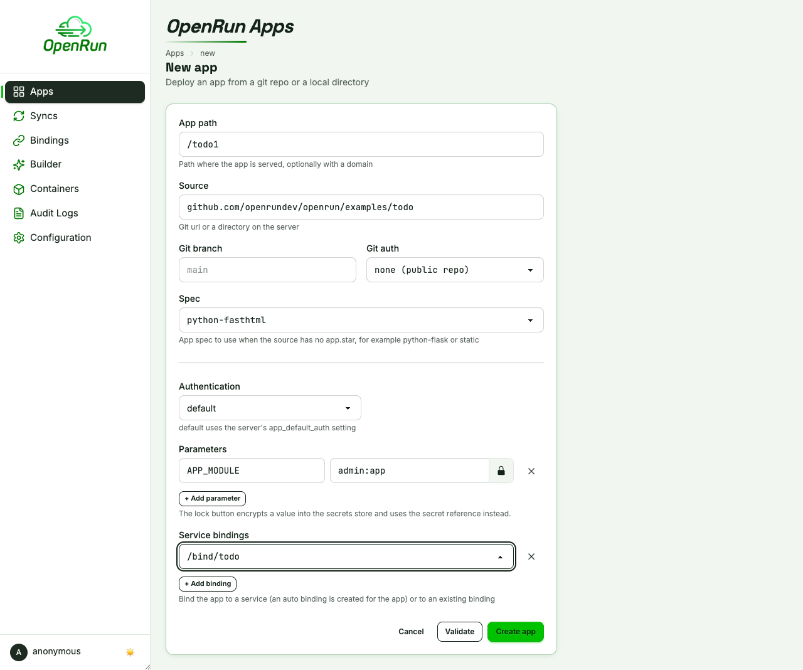Open the /bind/todo service binding dropdown
This screenshot has height=670, width=803.
[x=346, y=556]
